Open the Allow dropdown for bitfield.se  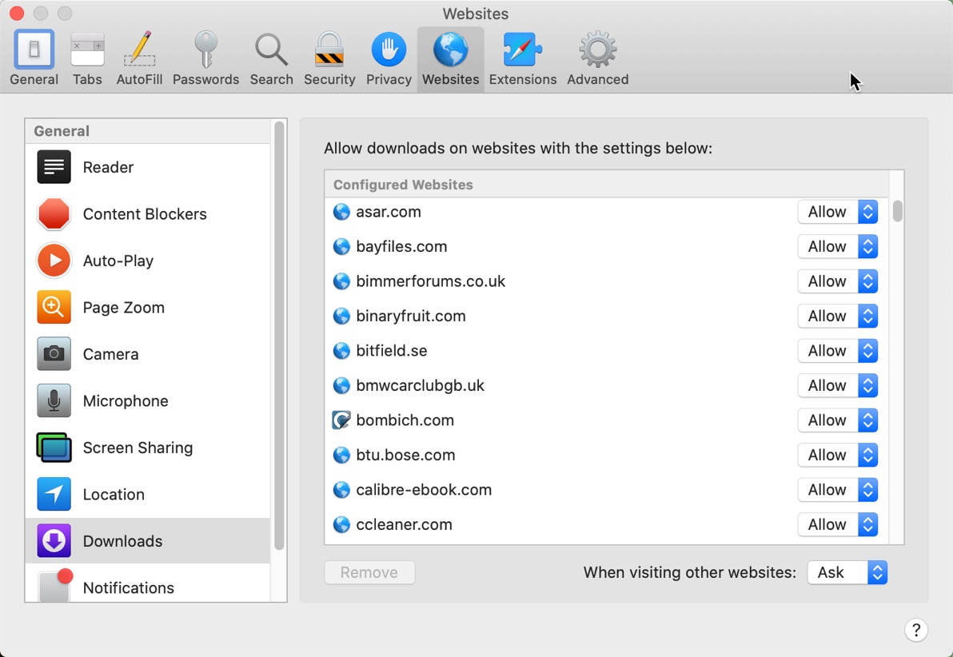click(838, 351)
